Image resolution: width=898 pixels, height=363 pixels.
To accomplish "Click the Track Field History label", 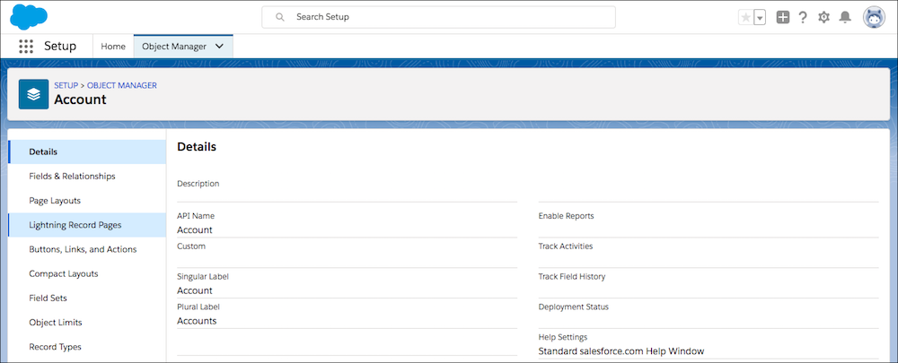I will [571, 277].
